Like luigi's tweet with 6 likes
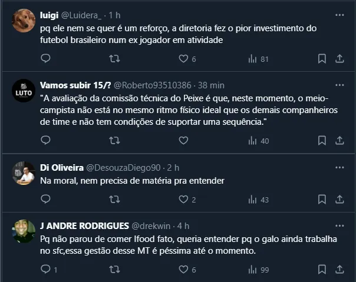This screenshot has width=356, height=282. coord(183,59)
